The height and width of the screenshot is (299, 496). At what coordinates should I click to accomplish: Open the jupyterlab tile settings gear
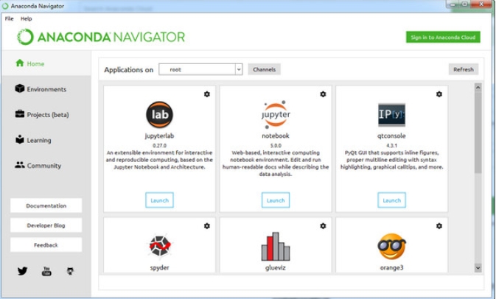(x=206, y=94)
